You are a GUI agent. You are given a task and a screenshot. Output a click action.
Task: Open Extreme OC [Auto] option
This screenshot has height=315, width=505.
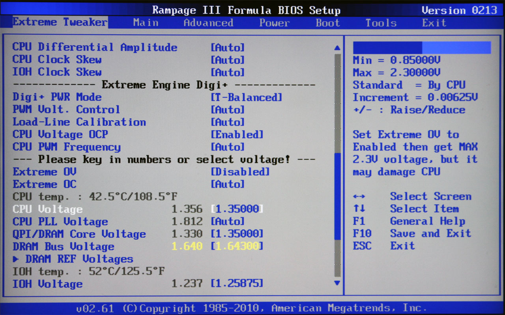click(228, 184)
